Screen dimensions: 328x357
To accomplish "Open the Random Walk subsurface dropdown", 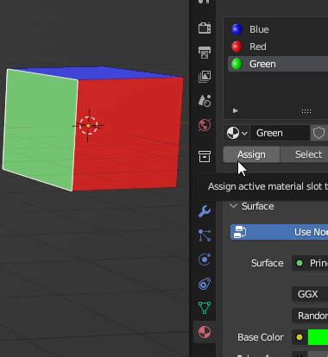I will [310, 316].
